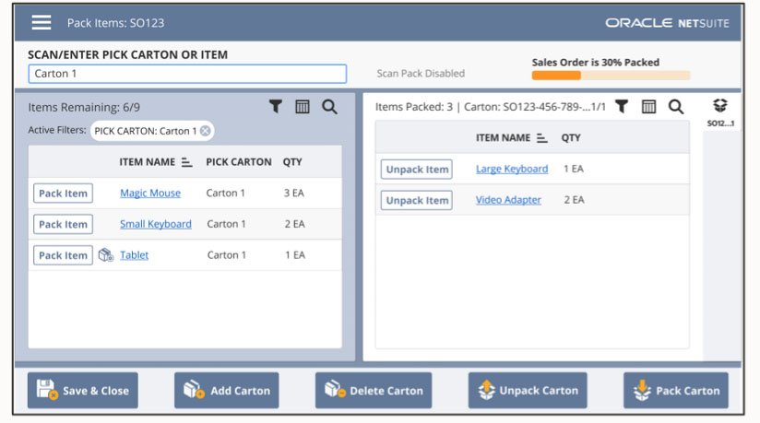Pack the Small Keyboard item

click(63, 224)
